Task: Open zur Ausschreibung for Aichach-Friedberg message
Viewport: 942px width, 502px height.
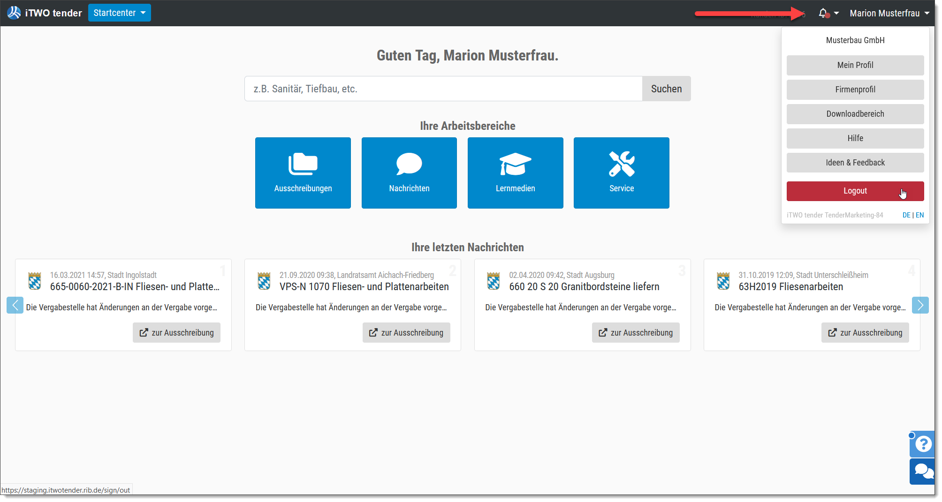Action: tap(406, 332)
